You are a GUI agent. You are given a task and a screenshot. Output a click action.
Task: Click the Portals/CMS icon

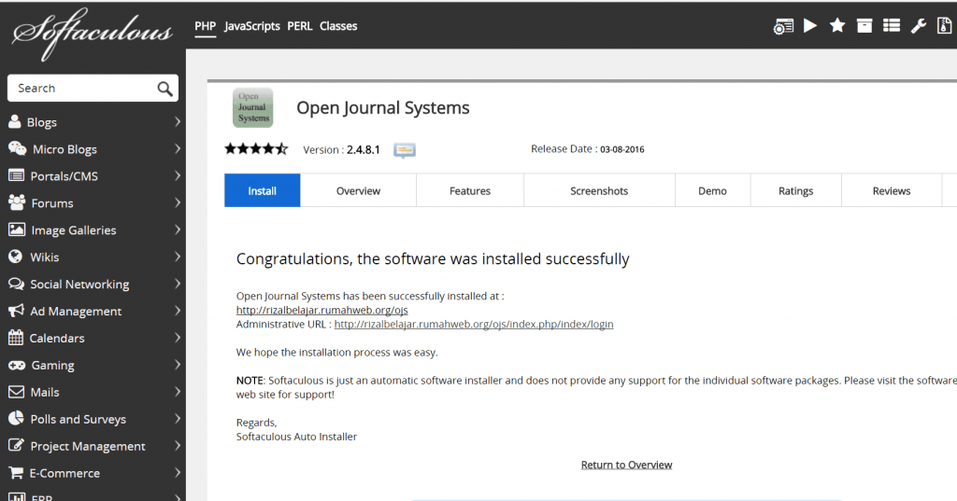click(17, 175)
